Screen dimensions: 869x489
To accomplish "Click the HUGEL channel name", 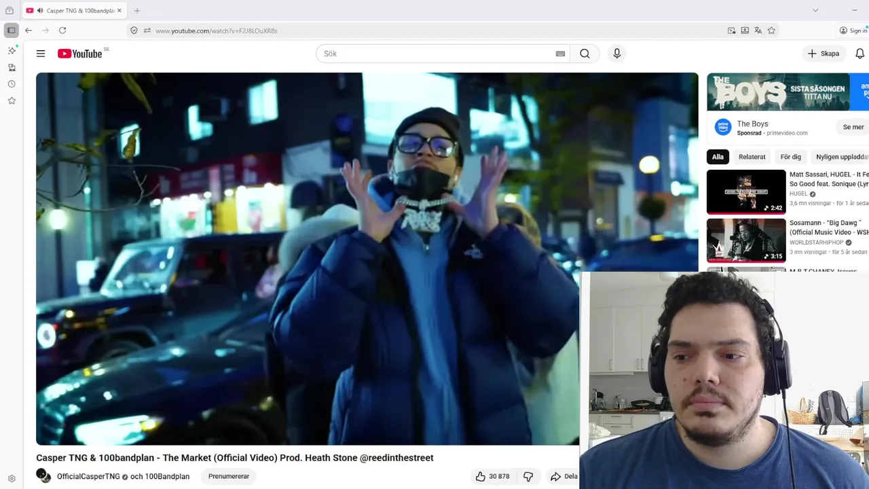I will [798, 194].
